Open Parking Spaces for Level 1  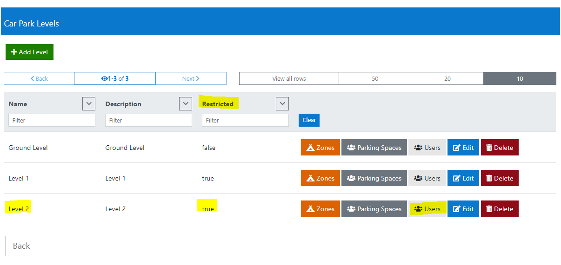(x=374, y=178)
